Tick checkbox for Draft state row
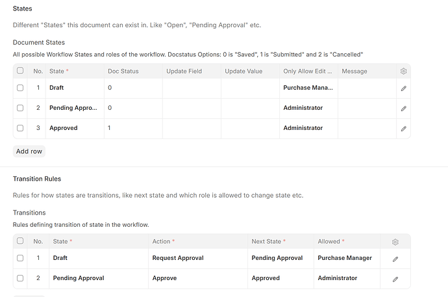The width and height of the screenshot is (448, 297). click(21, 88)
